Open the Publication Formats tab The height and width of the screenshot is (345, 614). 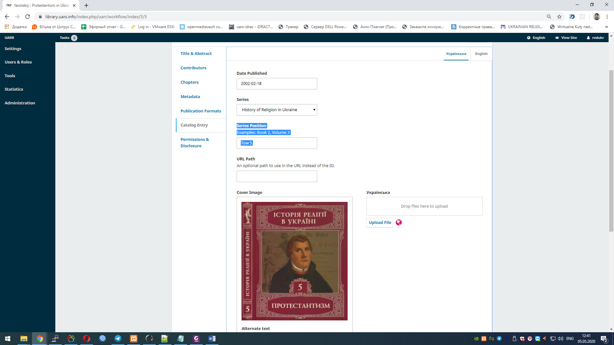pyautogui.click(x=201, y=111)
